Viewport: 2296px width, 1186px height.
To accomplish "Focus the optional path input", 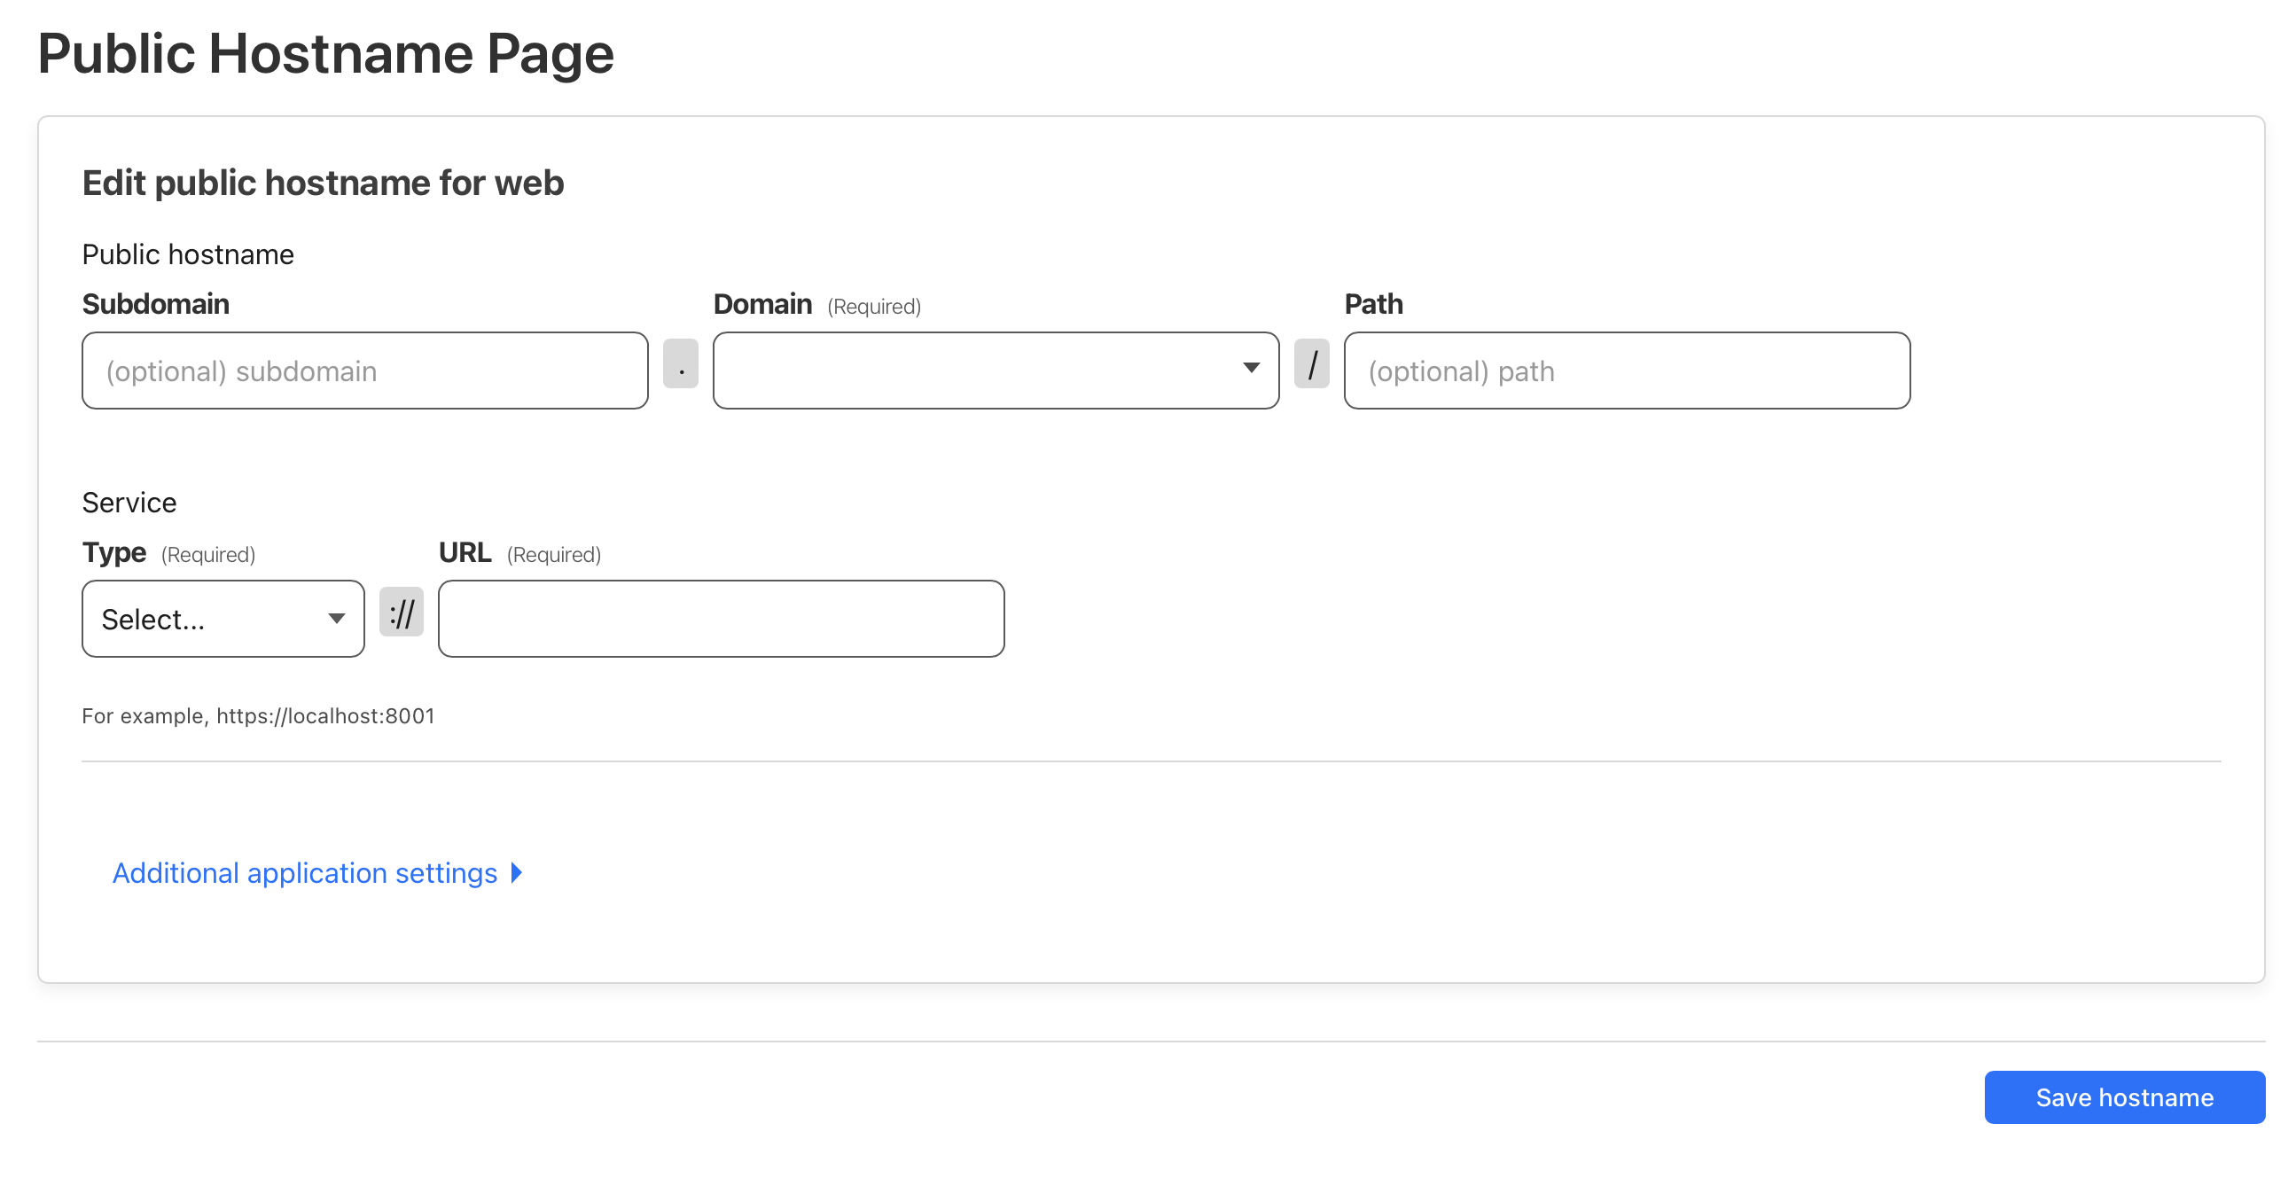I will click(x=1626, y=371).
